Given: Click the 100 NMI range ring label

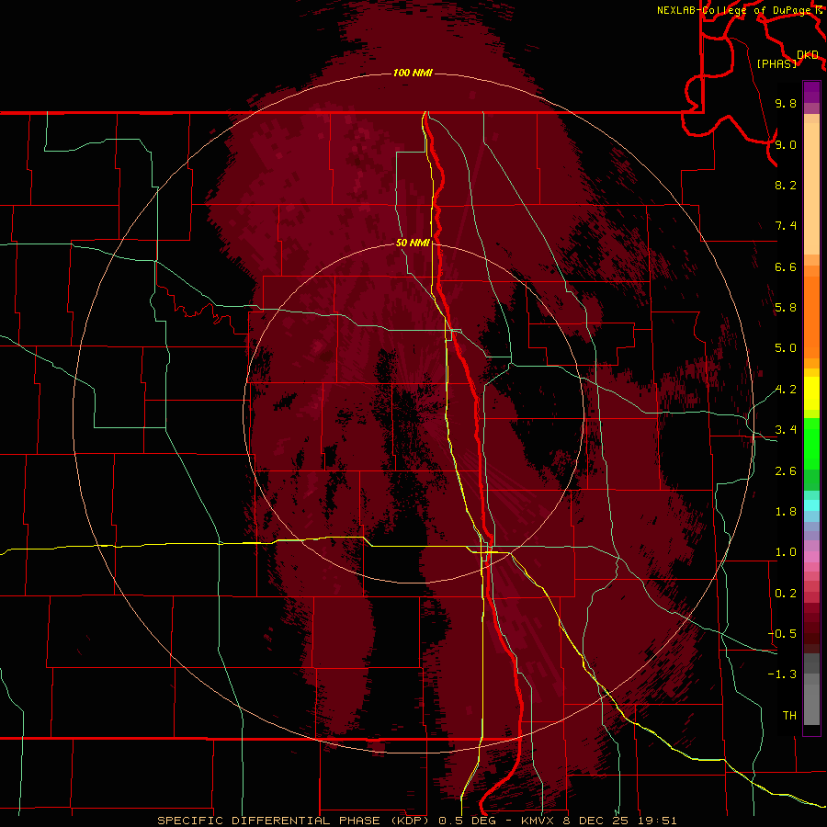Looking at the screenshot, I should click(x=413, y=73).
